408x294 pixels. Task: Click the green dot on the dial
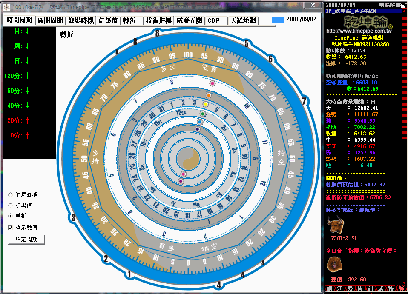coord(203,114)
